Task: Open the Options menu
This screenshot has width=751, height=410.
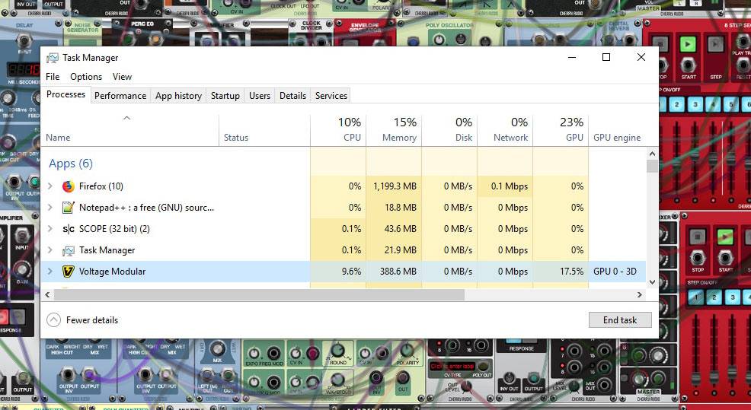Action: [86, 77]
